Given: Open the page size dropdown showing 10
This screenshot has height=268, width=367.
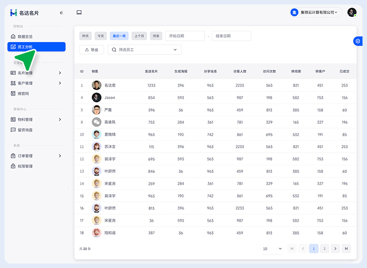Looking at the screenshot, I should point(273,249).
